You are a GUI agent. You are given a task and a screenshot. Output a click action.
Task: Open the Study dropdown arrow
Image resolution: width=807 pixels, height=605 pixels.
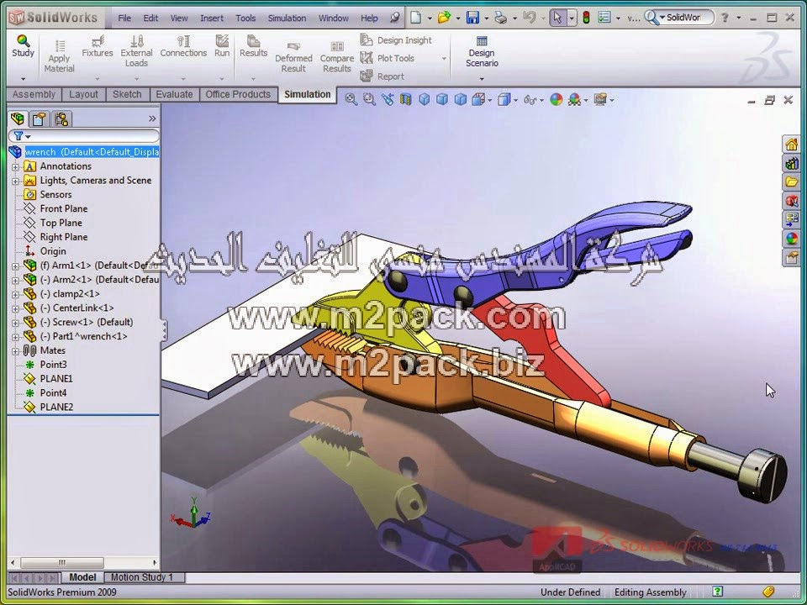coord(24,79)
